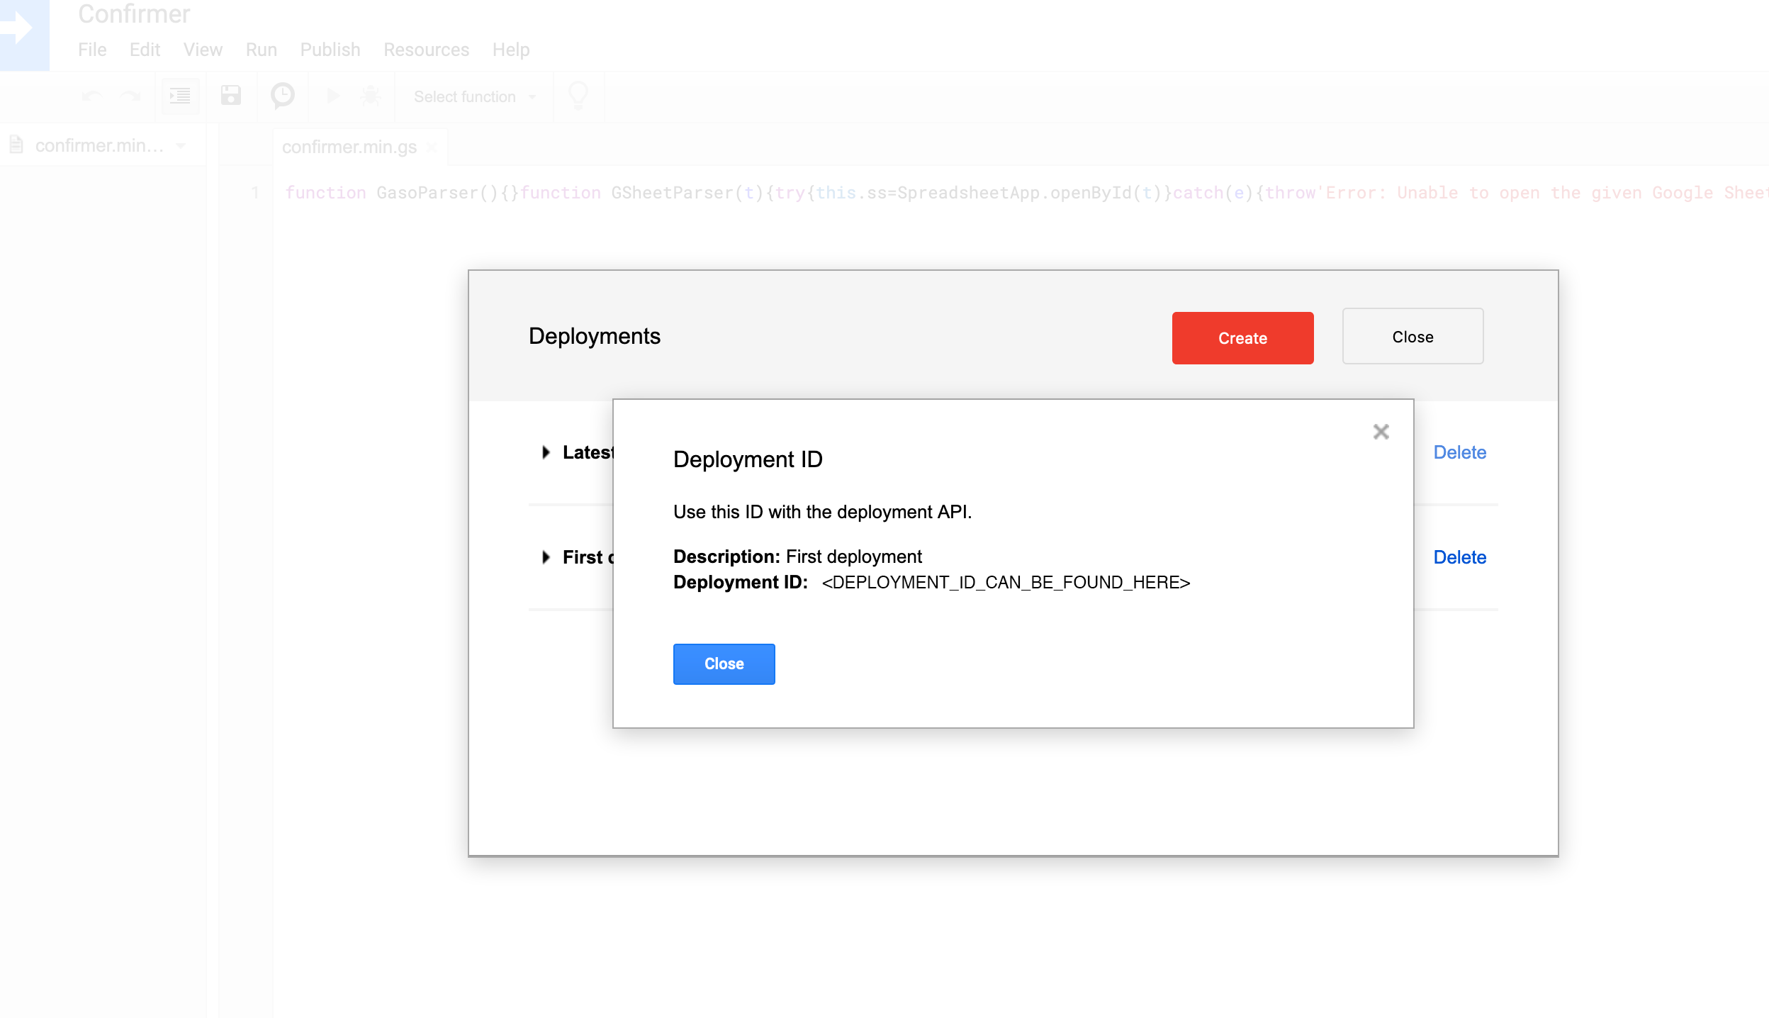The image size is (1769, 1018).
Task: Click the lightbulb icon in toolbar
Action: [x=578, y=96]
